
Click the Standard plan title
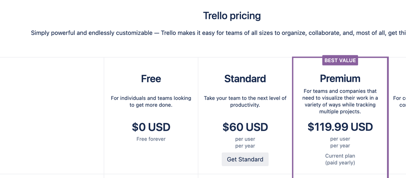(x=245, y=78)
